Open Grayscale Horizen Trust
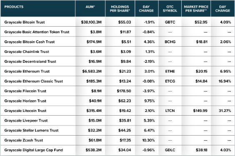This screenshot has height=156, width=235. click(x=25, y=101)
